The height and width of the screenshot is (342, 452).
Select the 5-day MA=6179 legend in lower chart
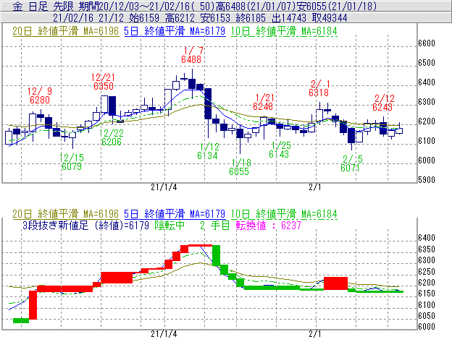pos(175,214)
